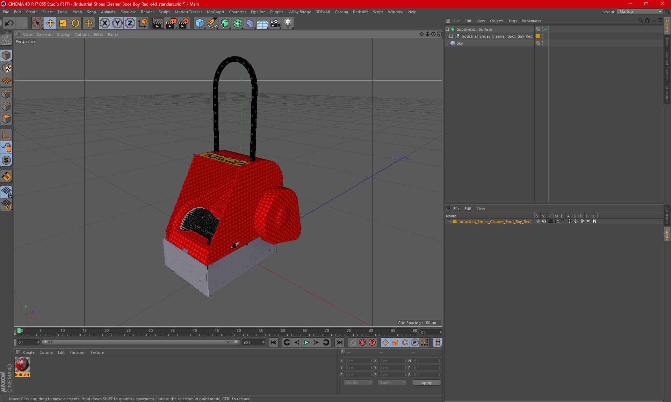Open the render settings icon
The image size is (671, 402).
(184, 23)
